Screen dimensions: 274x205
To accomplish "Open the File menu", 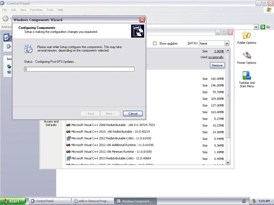I will (5, 10).
